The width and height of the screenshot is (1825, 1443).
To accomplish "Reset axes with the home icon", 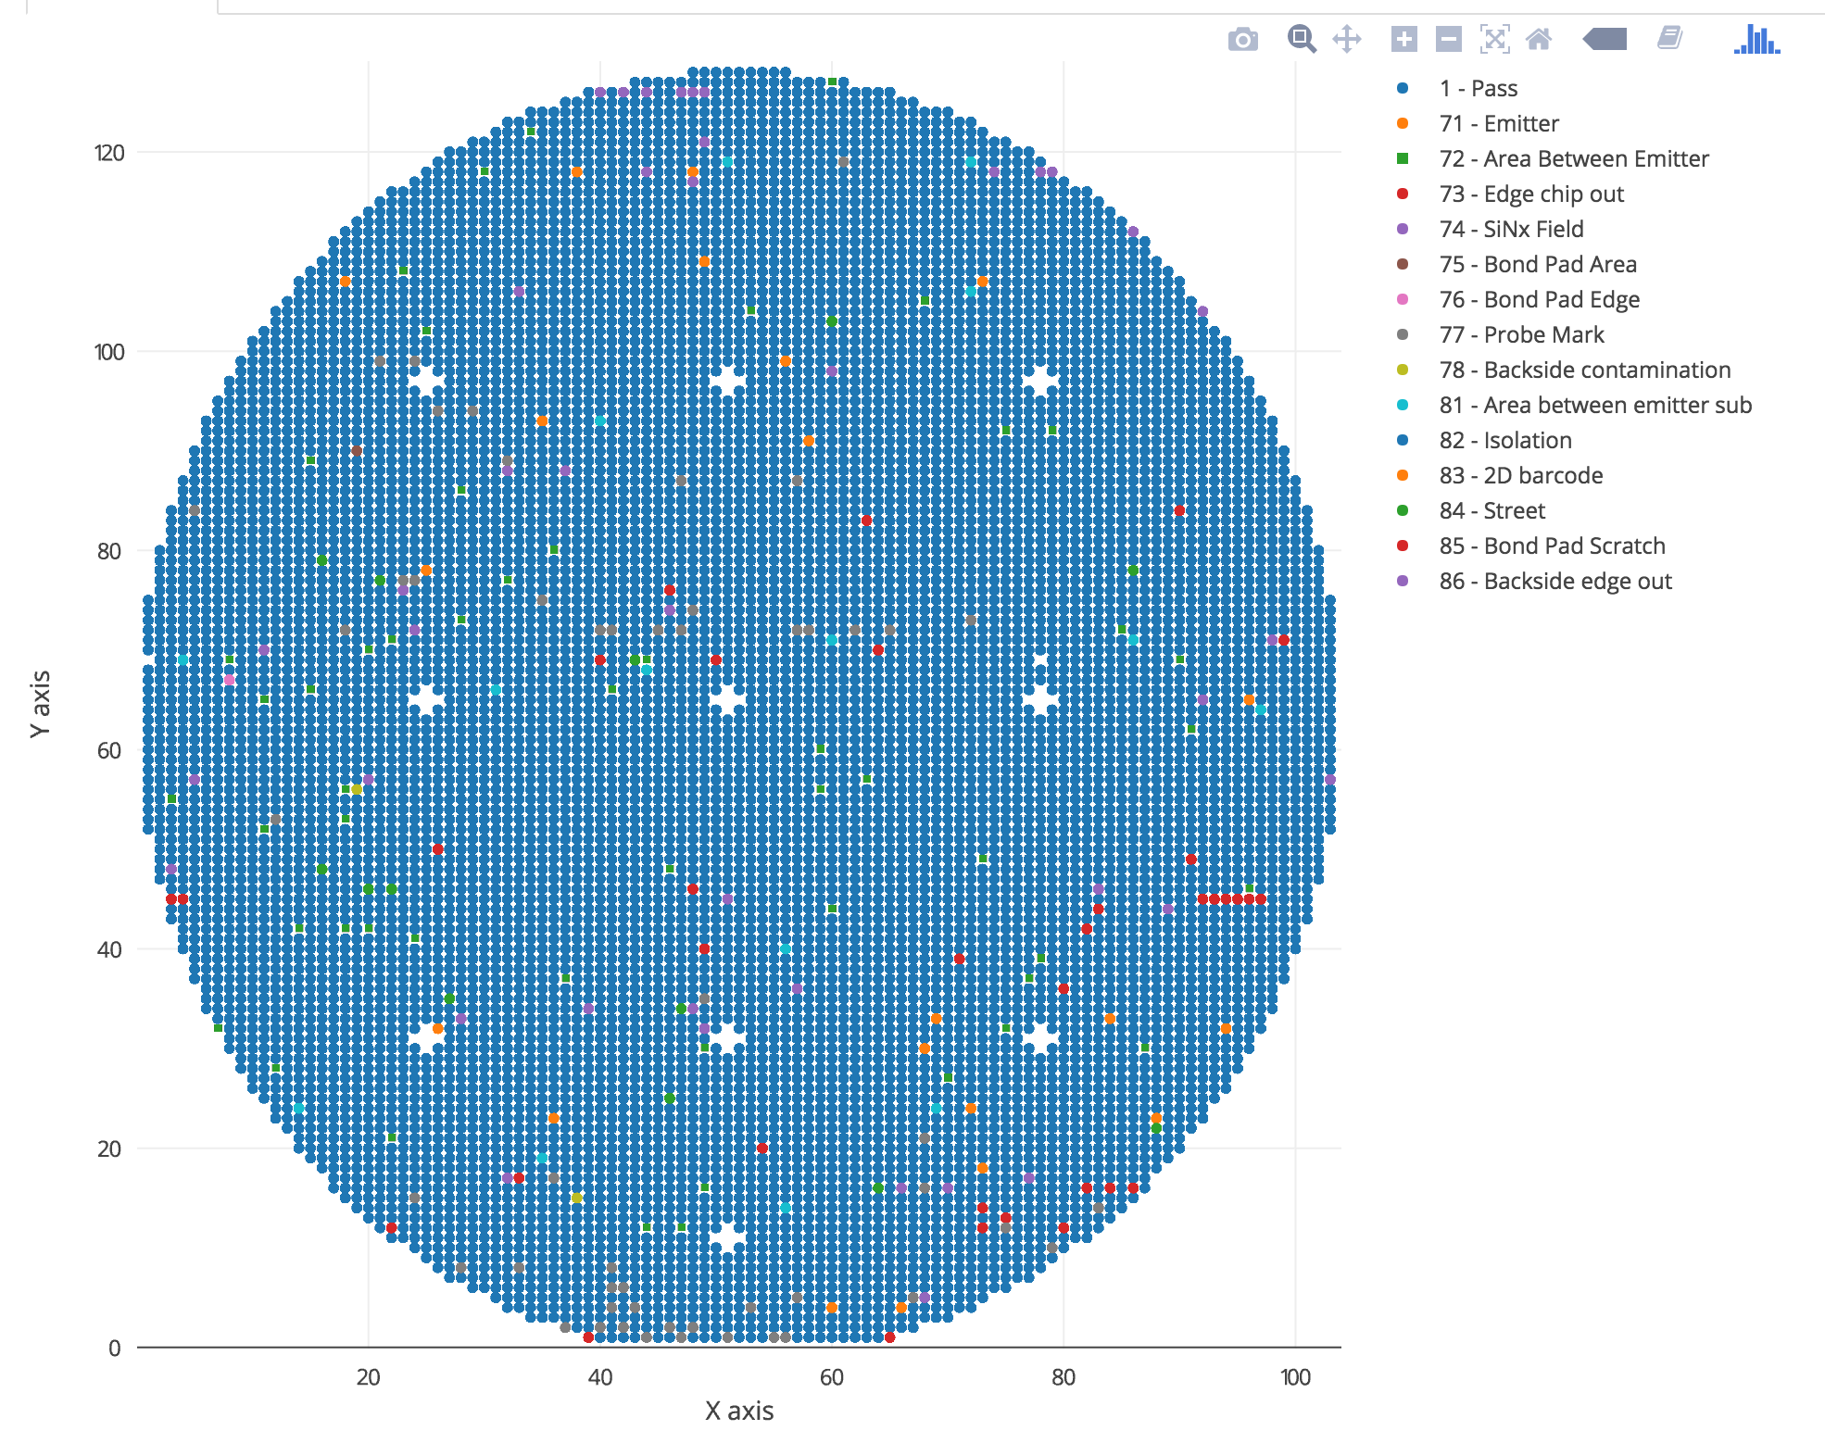I will coord(1539,39).
